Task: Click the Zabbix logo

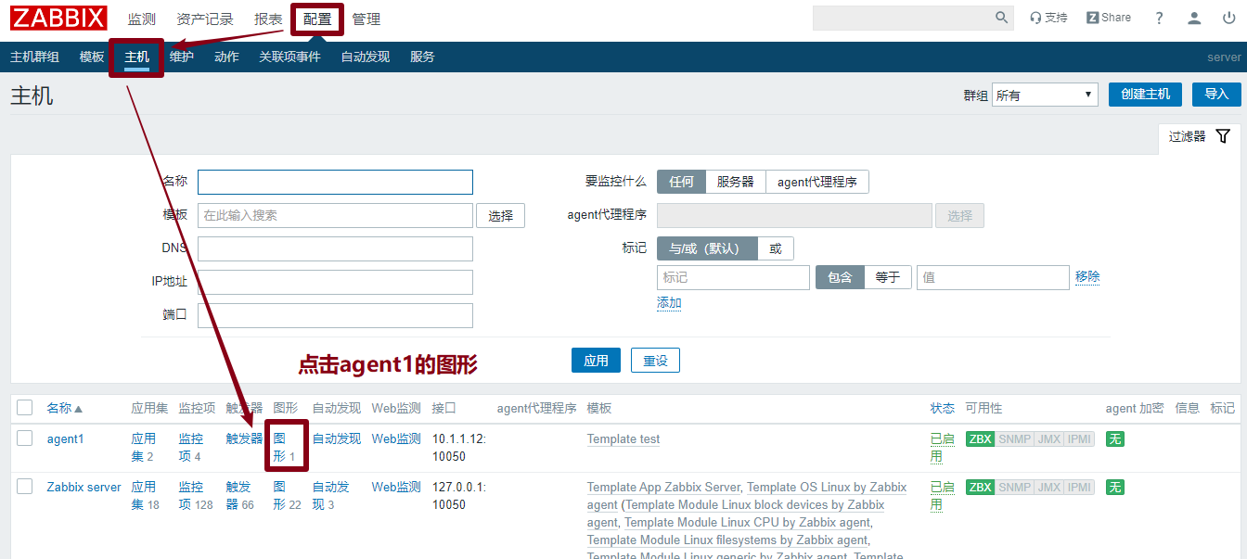Action: [59, 18]
